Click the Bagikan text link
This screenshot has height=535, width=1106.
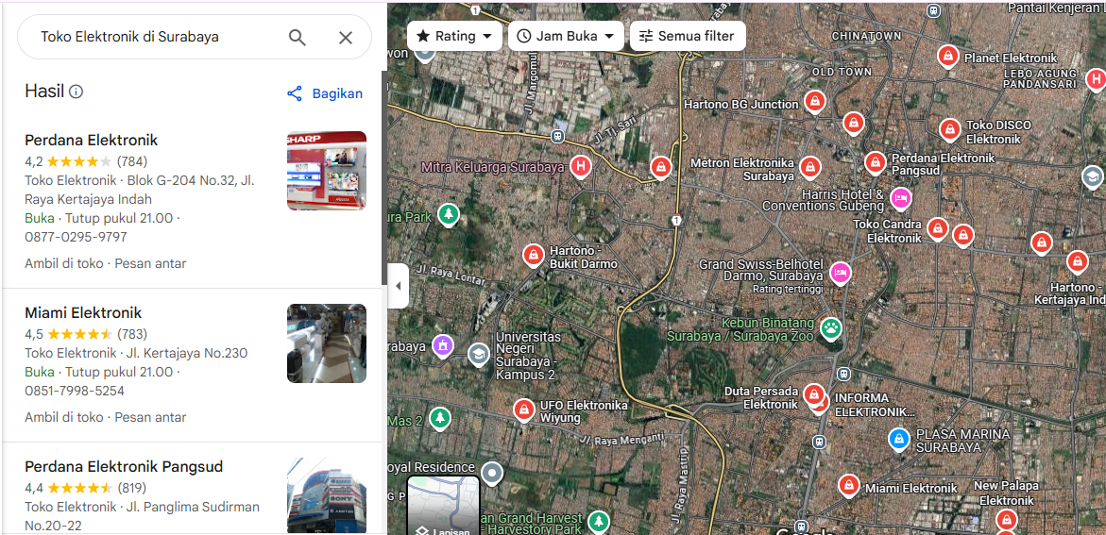(337, 93)
